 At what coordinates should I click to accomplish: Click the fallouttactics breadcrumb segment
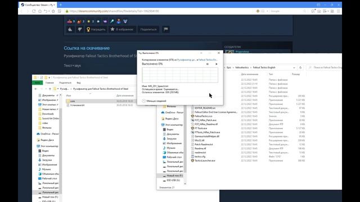click(x=242, y=67)
